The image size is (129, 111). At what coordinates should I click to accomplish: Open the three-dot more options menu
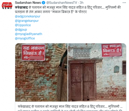coord(124,3)
